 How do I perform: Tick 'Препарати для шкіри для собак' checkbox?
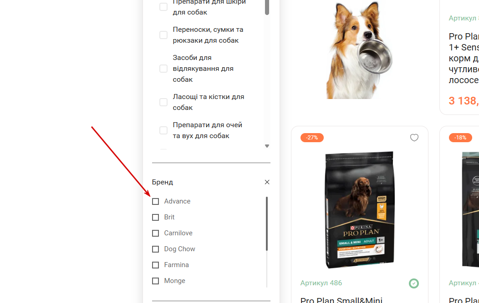[x=163, y=7]
